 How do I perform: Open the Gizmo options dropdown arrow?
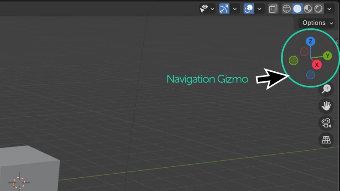pos(235,9)
